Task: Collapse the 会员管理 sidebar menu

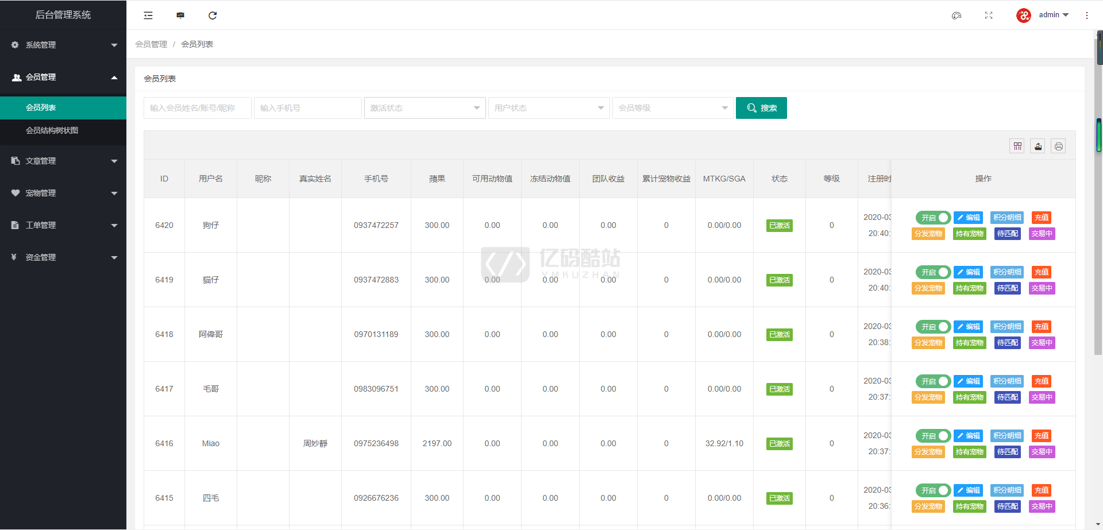Action: 63,77
